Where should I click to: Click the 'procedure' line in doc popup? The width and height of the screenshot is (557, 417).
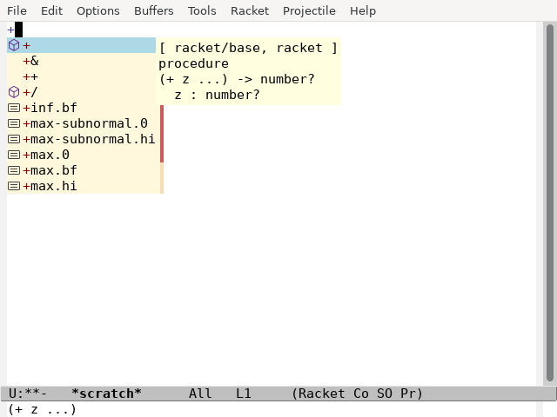193,63
